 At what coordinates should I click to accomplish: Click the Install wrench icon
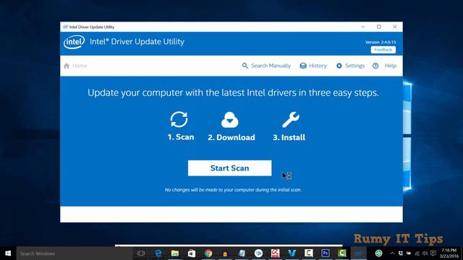(x=291, y=120)
